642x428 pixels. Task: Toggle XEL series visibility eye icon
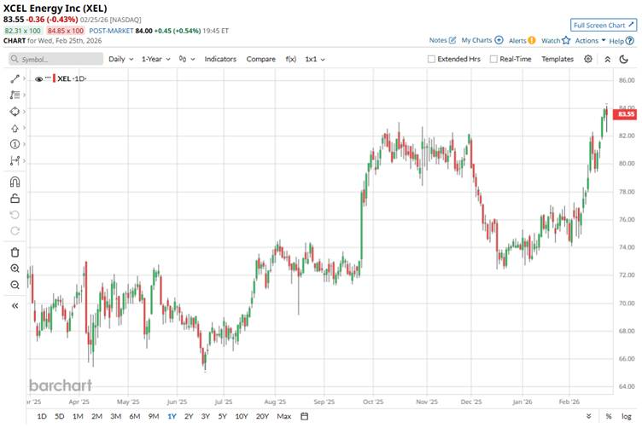point(39,79)
